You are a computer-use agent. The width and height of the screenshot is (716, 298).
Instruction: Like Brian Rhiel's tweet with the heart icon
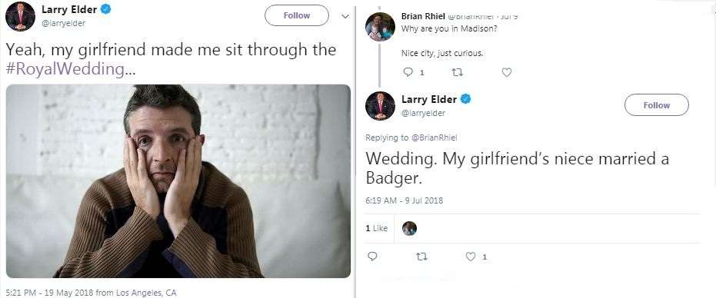point(506,72)
